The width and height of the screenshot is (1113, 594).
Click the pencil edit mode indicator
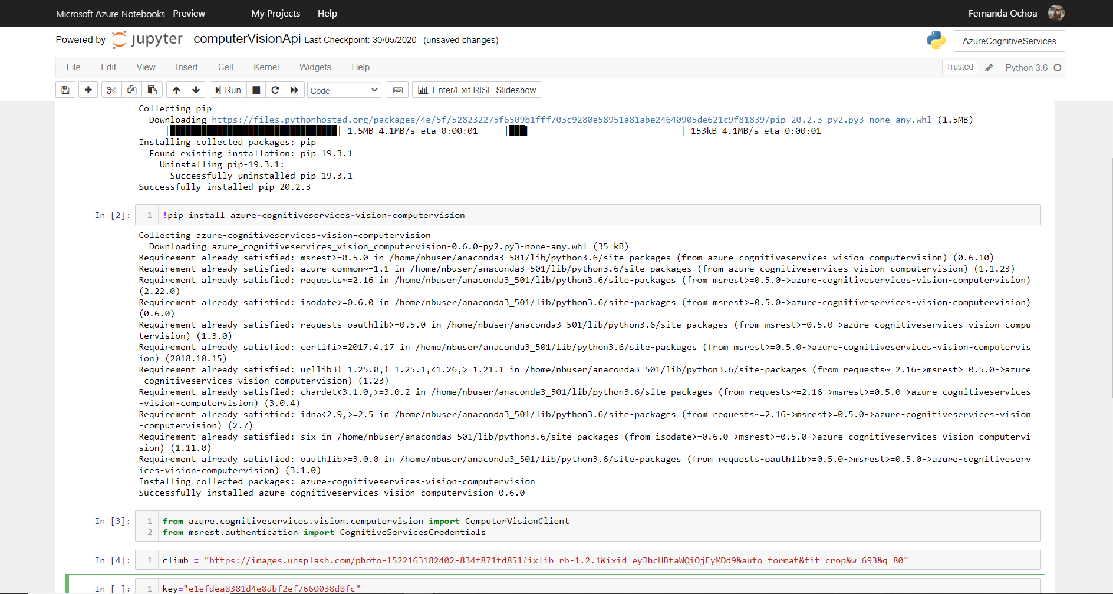[989, 68]
